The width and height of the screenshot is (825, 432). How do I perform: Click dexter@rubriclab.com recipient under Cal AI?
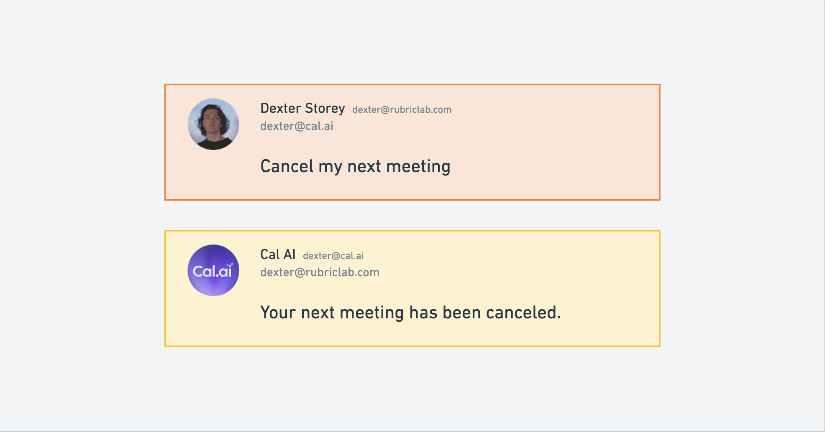320,272
